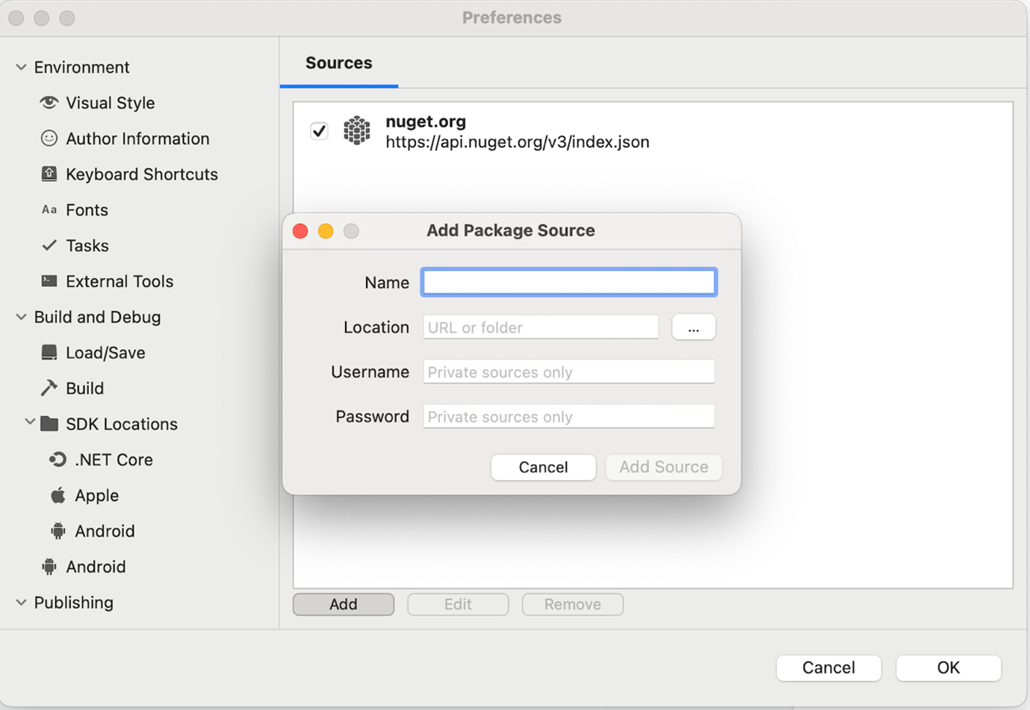Click the External Tools terminal icon
This screenshot has height=710, width=1030.
tap(49, 281)
